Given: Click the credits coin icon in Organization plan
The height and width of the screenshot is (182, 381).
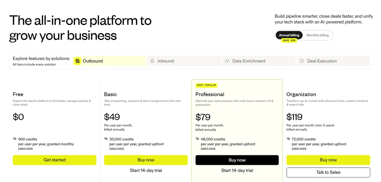Looking at the screenshot, I should (x=288, y=139).
